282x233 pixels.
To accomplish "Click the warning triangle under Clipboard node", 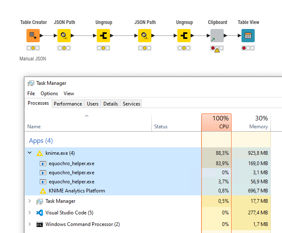I will coord(217,50).
